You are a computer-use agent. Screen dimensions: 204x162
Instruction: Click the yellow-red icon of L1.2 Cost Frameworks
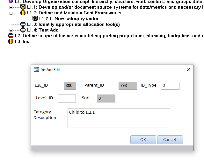(23, 13)
